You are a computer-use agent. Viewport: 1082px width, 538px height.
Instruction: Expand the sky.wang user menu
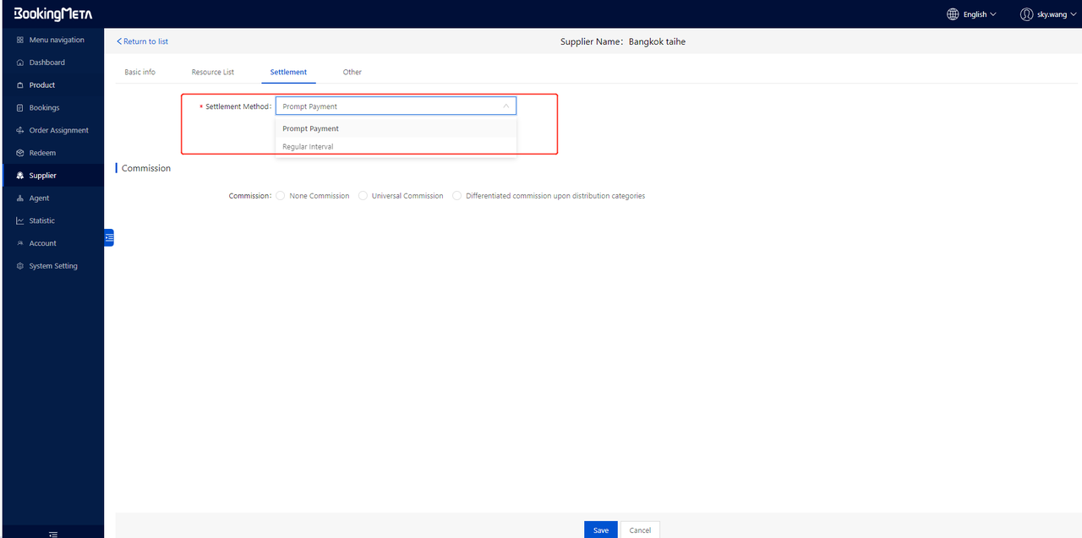(x=1048, y=14)
